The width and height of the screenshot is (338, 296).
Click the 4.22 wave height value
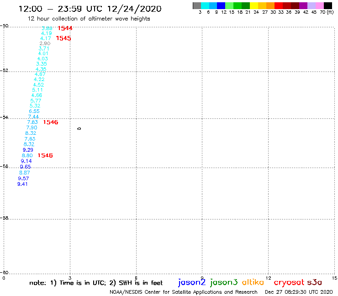click(x=39, y=79)
